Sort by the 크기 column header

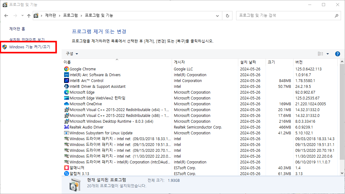[x=279, y=62]
